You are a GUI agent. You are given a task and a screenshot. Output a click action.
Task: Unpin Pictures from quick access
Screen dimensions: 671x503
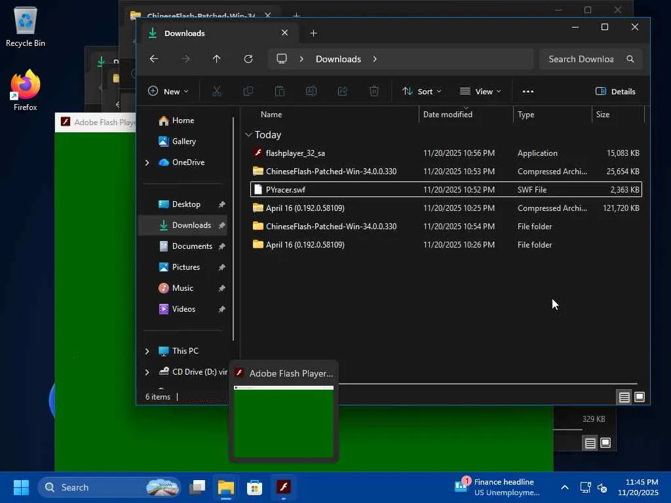tap(221, 267)
